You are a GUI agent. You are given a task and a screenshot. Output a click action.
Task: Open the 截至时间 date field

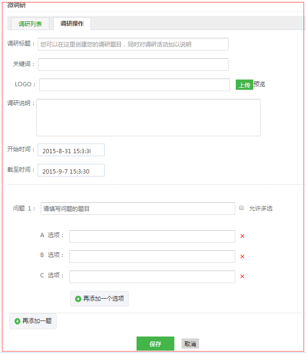point(71,170)
